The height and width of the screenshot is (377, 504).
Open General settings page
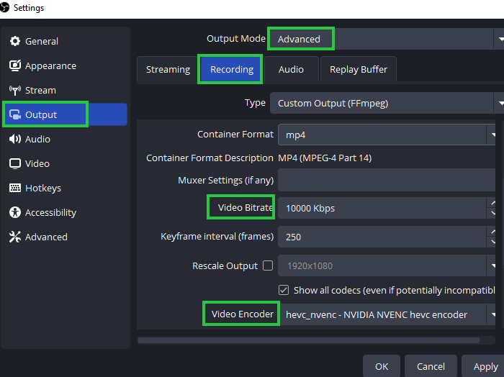pyautogui.click(x=66, y=41)
